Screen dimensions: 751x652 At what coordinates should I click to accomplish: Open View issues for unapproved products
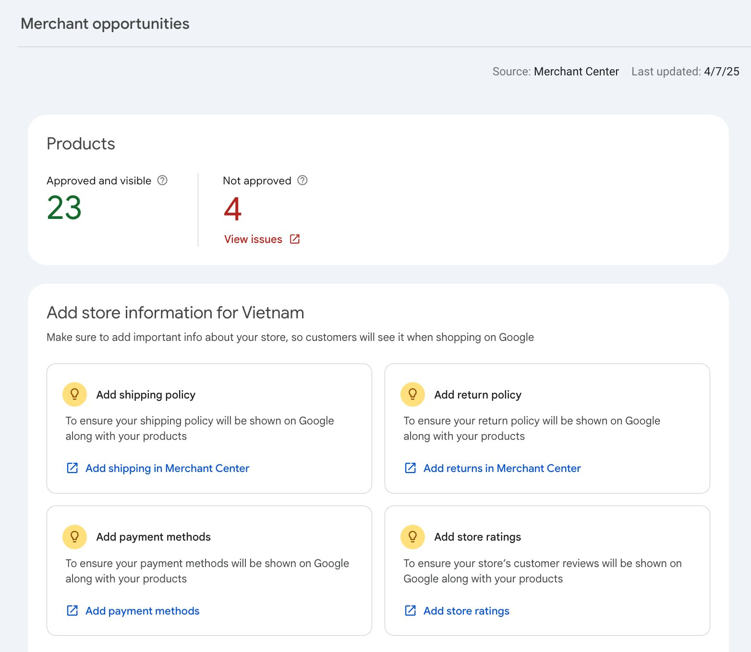253,239
